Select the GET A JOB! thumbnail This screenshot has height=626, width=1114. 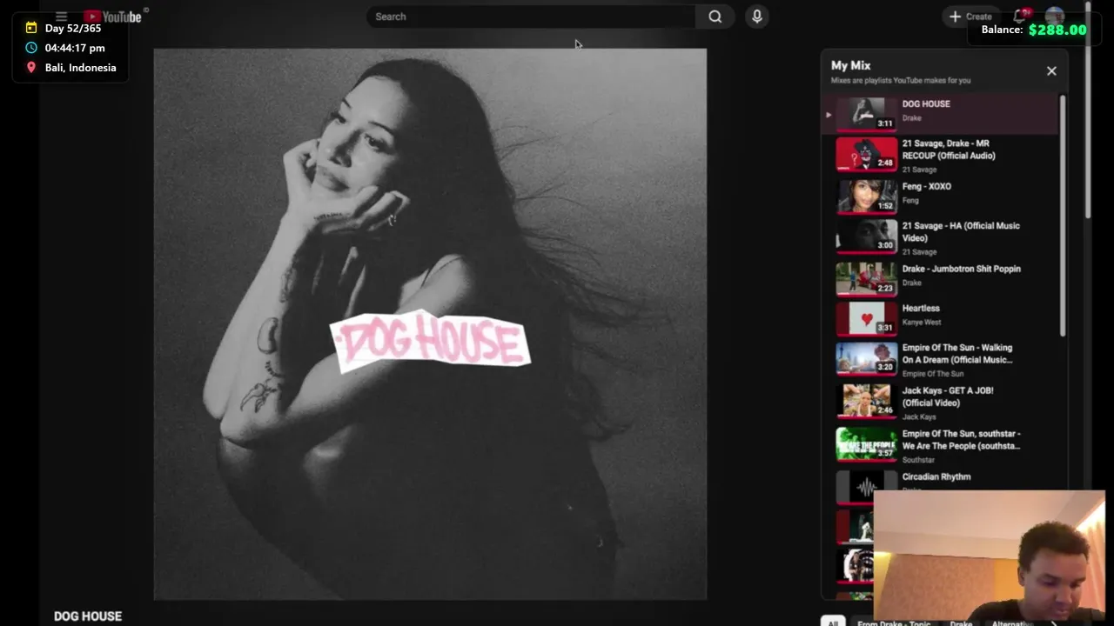coord(866,401)
